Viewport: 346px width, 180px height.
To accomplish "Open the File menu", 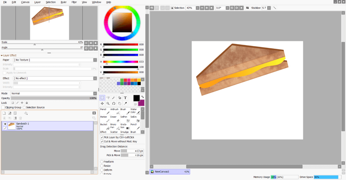I will tap(5, 2).
